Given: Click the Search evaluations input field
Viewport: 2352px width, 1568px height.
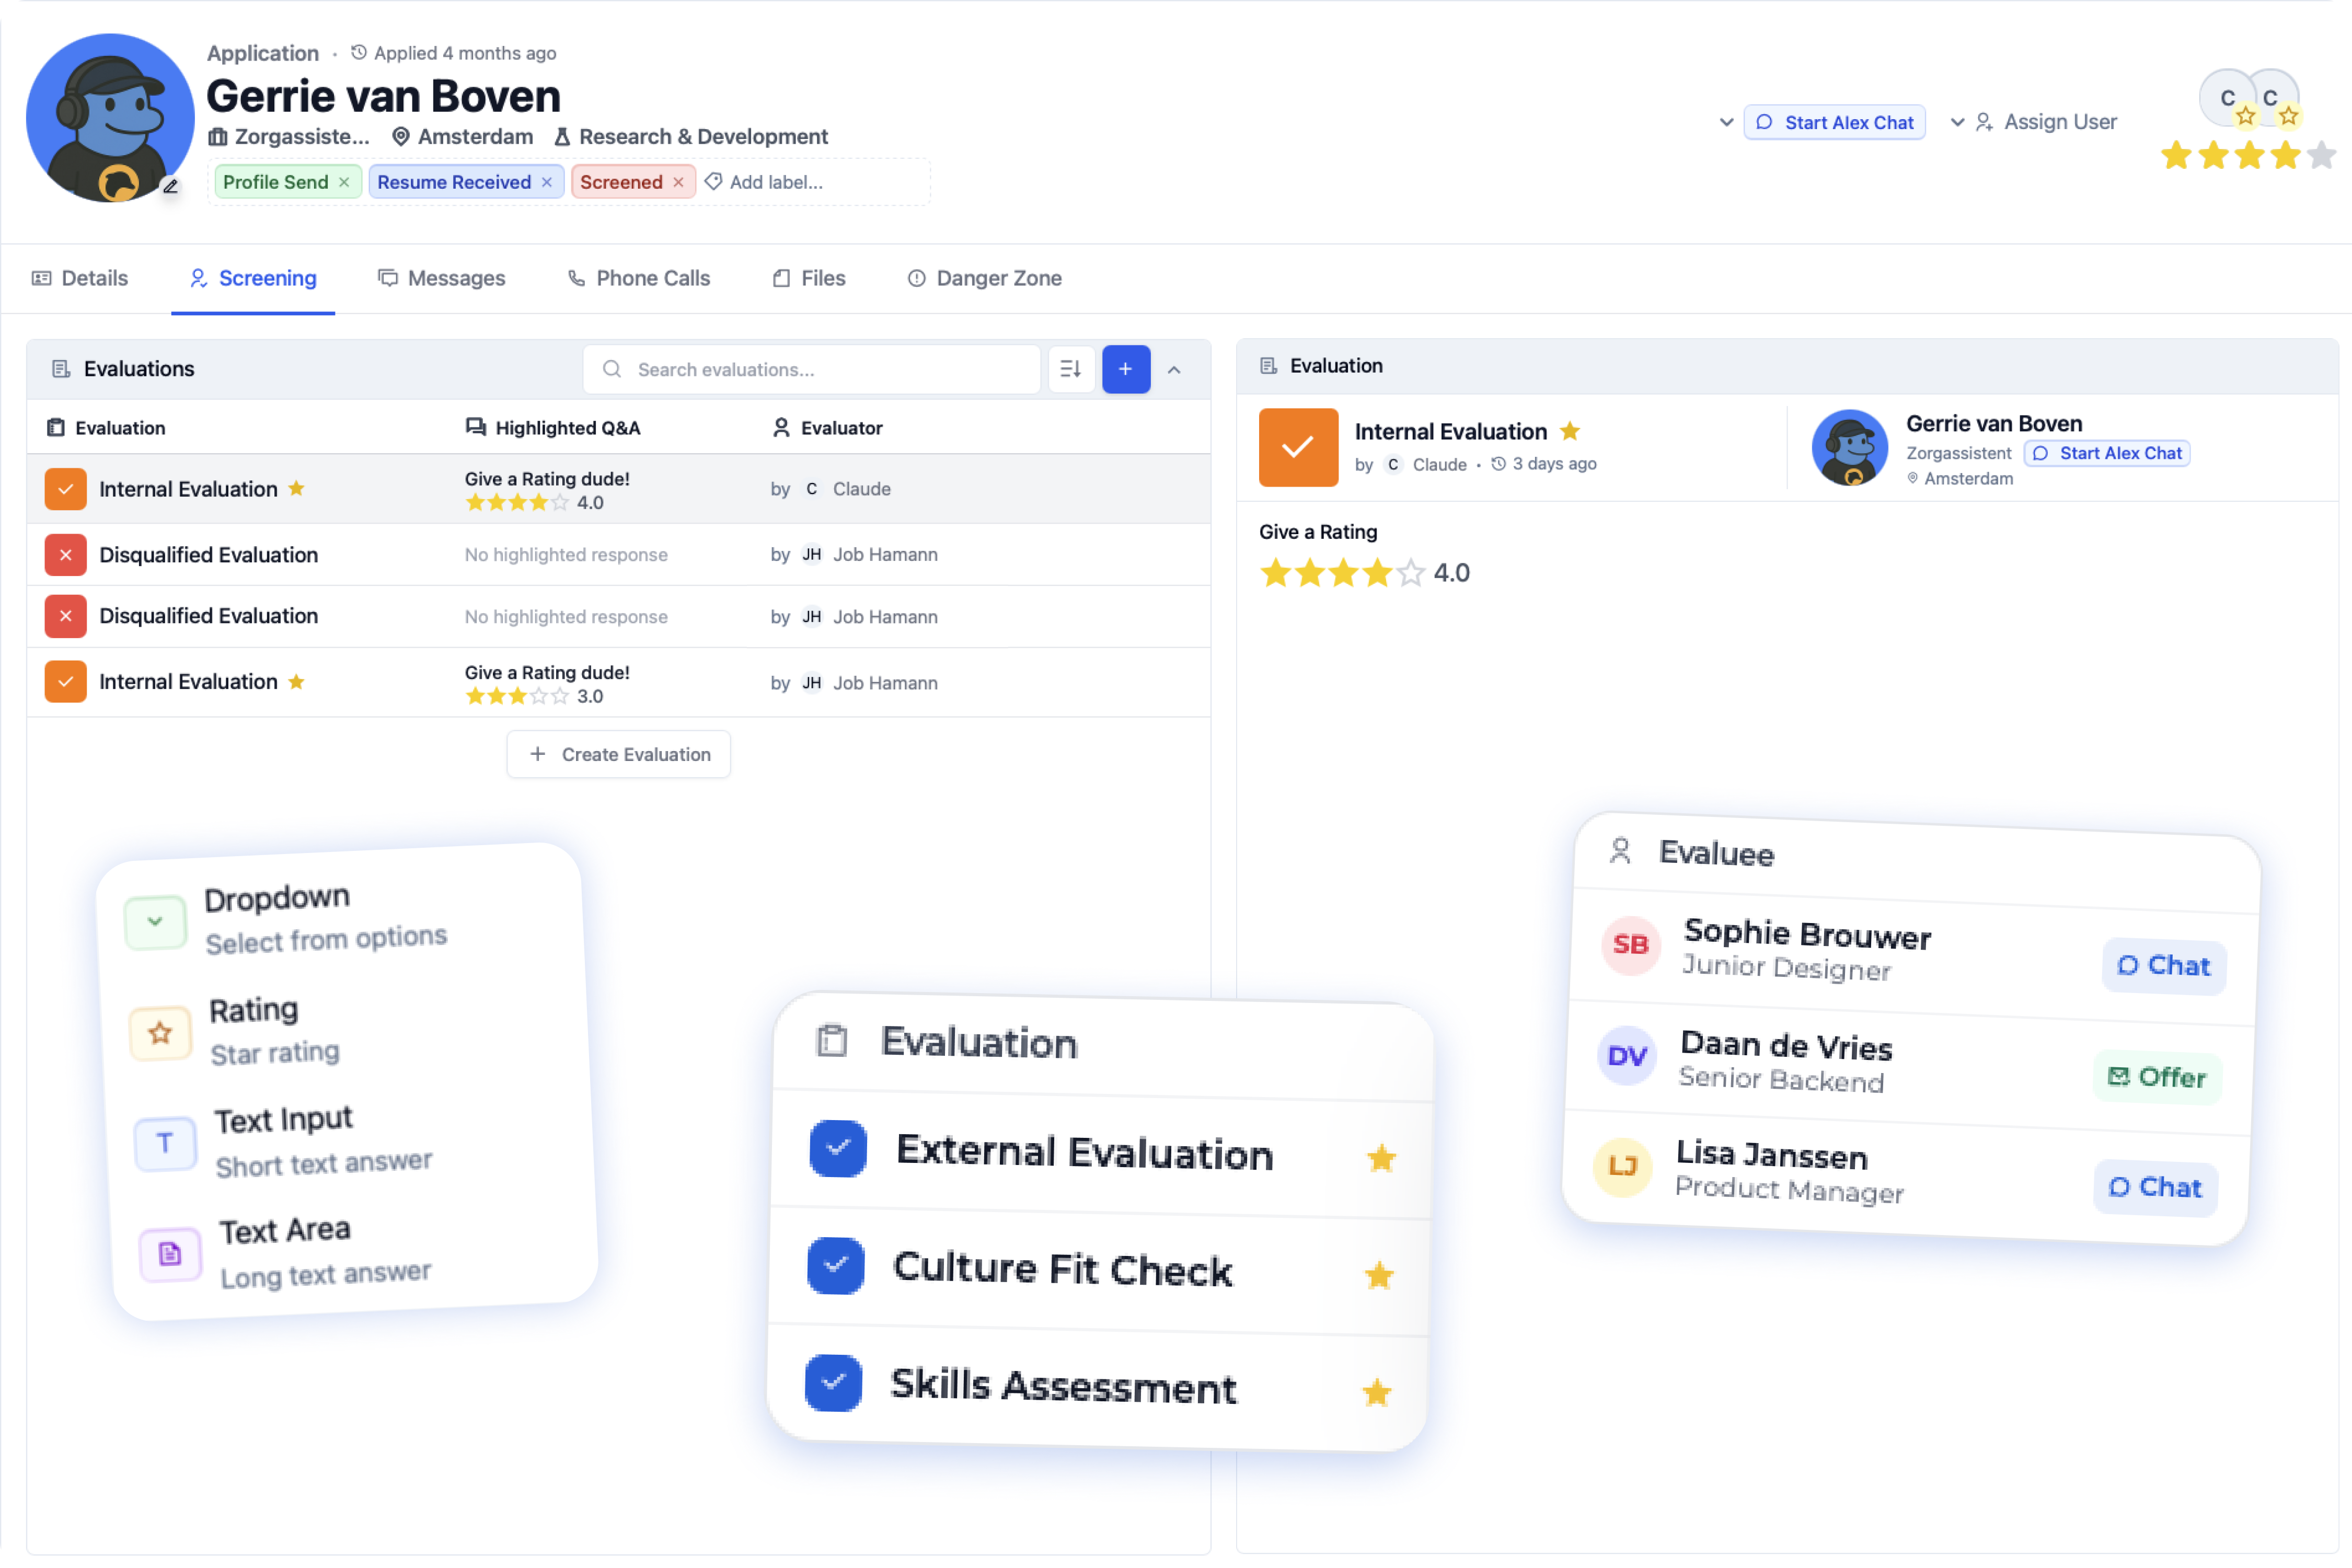Looking at the screenshot, I should pos(811,369).
